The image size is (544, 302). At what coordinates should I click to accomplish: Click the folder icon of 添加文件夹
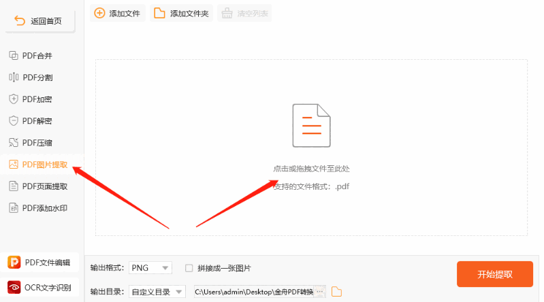click(x=159, y=13)
